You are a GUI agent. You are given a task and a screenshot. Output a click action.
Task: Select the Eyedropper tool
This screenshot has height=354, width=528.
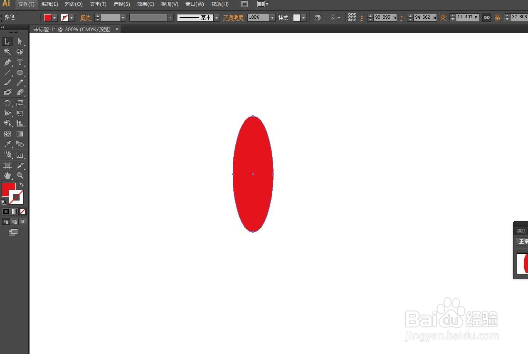[7, 144]
